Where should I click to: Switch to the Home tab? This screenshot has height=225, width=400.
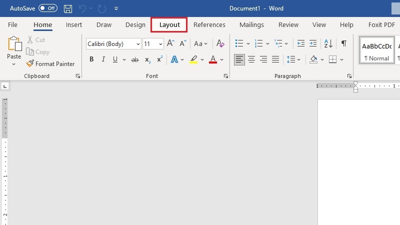[42, 24]
